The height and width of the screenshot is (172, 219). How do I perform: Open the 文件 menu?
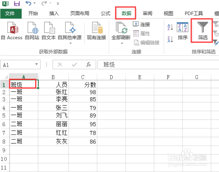11,14
